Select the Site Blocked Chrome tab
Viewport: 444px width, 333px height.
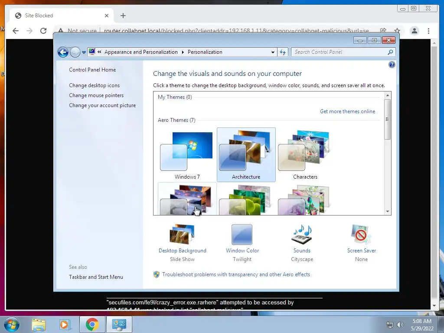click(x=62, y=16)
